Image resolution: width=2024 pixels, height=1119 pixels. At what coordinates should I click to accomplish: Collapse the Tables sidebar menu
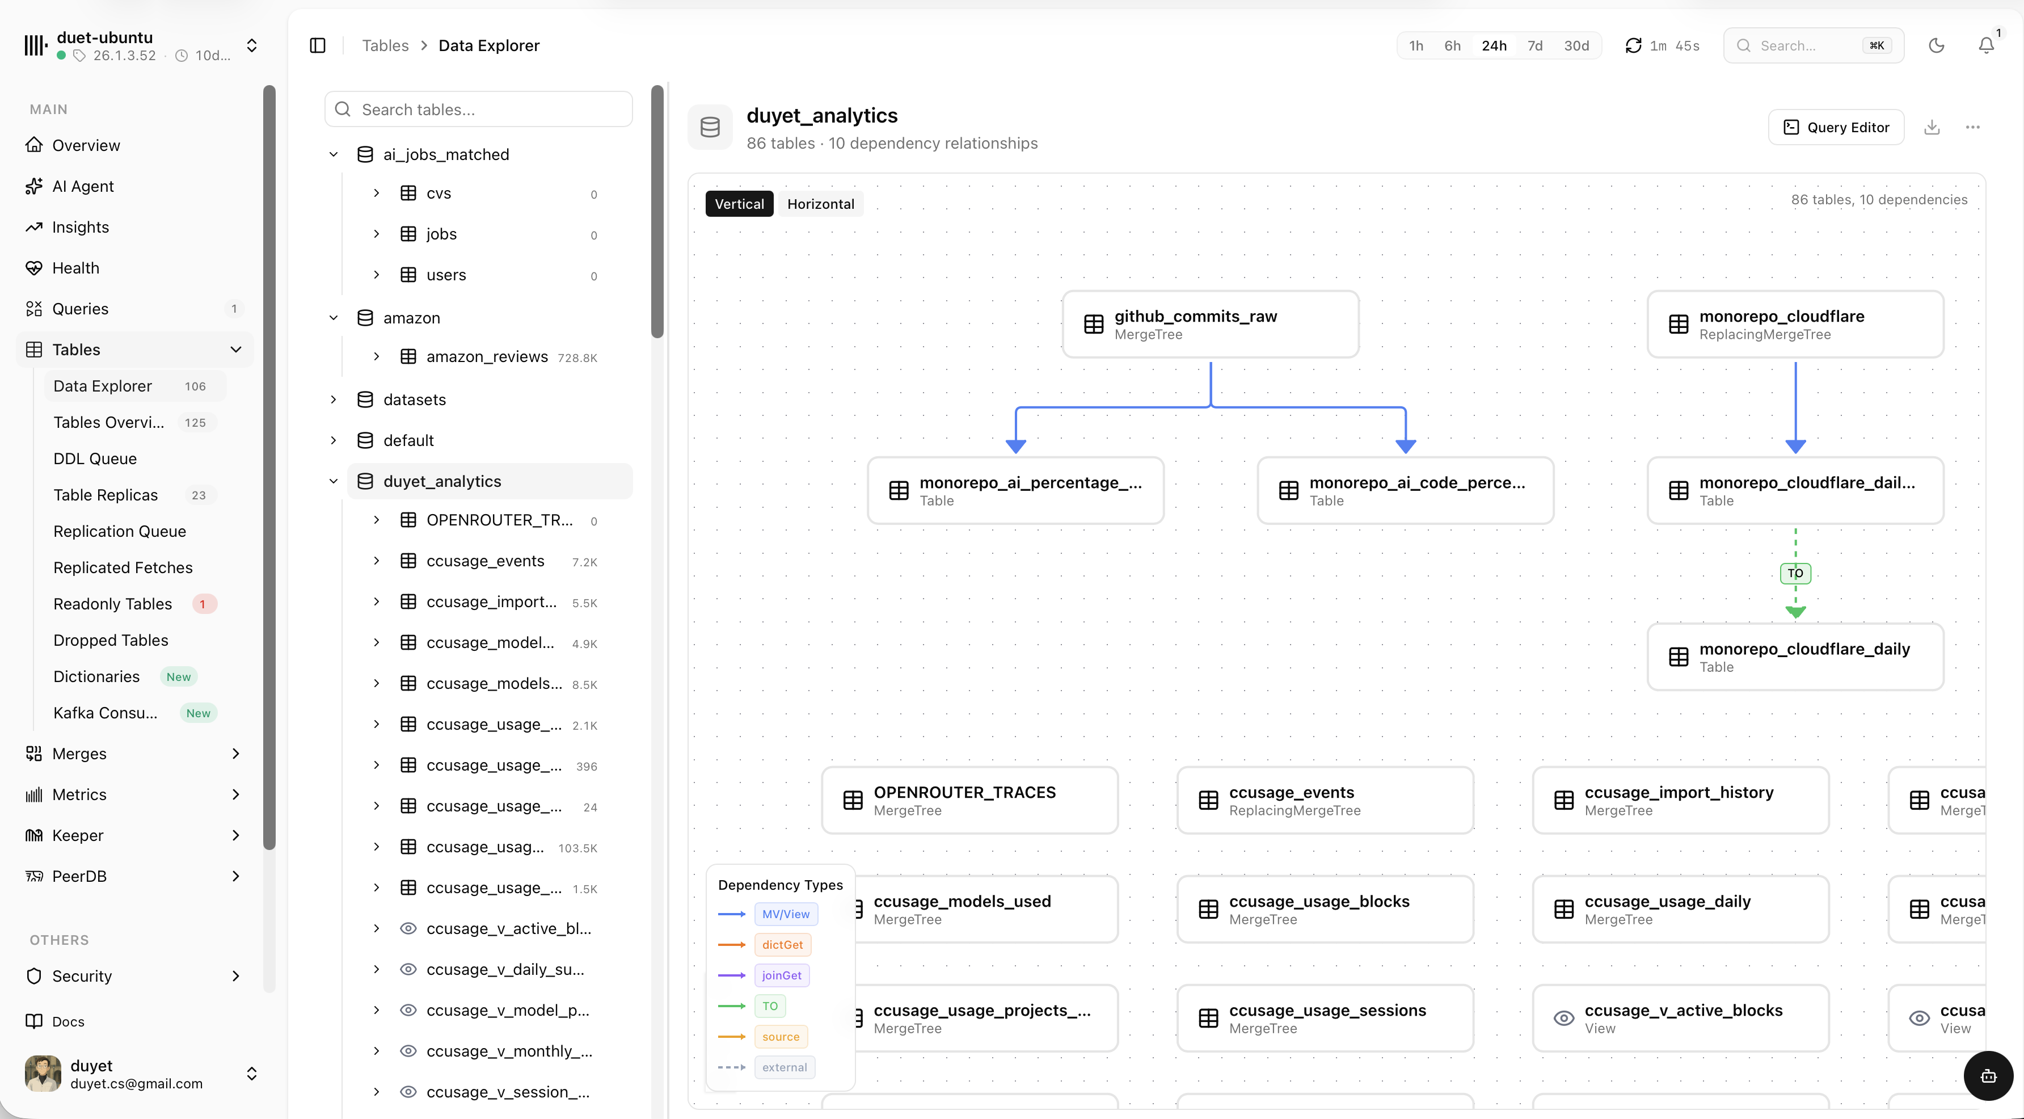click(x=236, y=350)
